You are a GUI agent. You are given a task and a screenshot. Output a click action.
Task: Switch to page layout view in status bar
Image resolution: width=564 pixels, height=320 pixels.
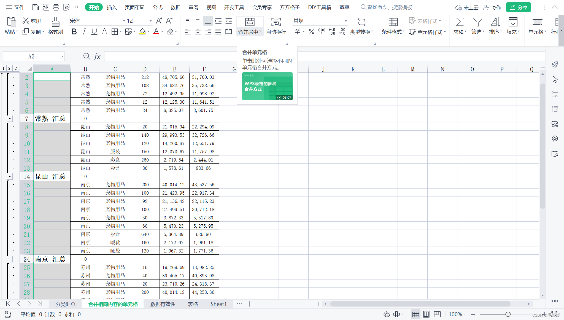[426, 314]
